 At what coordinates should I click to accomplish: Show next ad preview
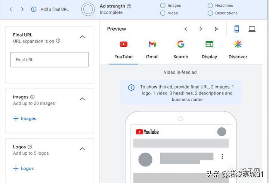[x=201, y=29]
